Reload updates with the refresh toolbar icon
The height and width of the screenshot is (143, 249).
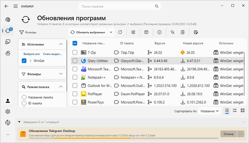coord(120,32)
